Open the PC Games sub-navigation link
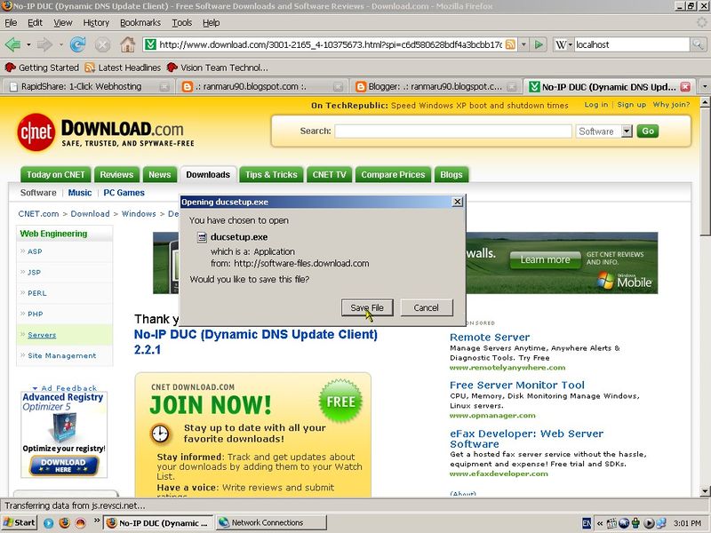The width and height of the screenshot is (711, 533). tap(124, 193)
